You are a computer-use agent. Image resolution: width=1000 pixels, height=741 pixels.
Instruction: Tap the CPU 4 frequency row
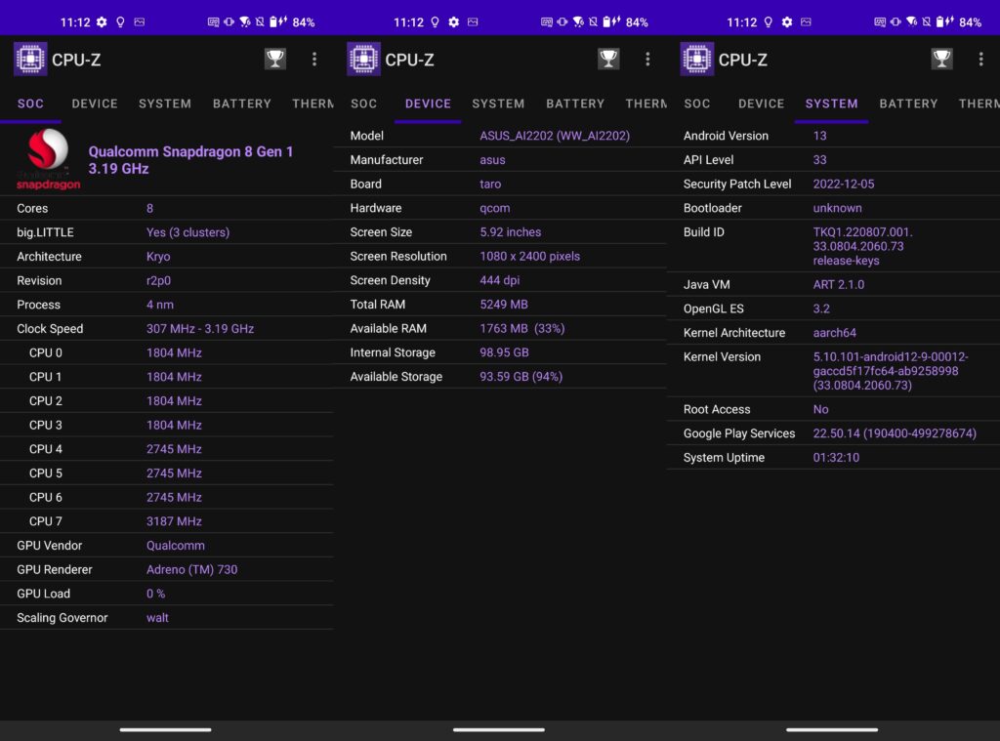coord(167,449)
